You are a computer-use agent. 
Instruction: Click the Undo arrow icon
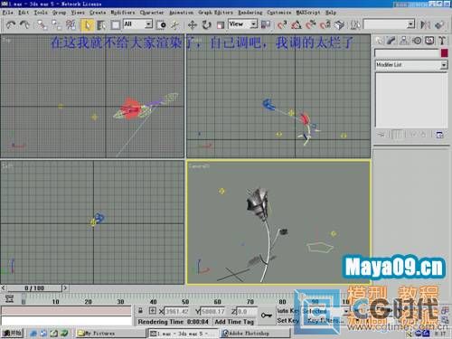click(x=11, y=24)
